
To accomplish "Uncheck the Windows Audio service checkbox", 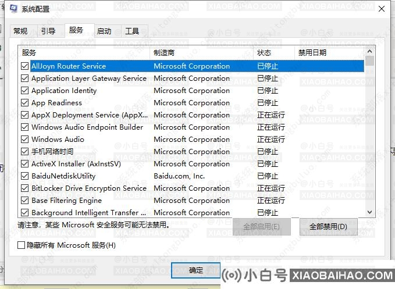I will (x=24, y=140).
